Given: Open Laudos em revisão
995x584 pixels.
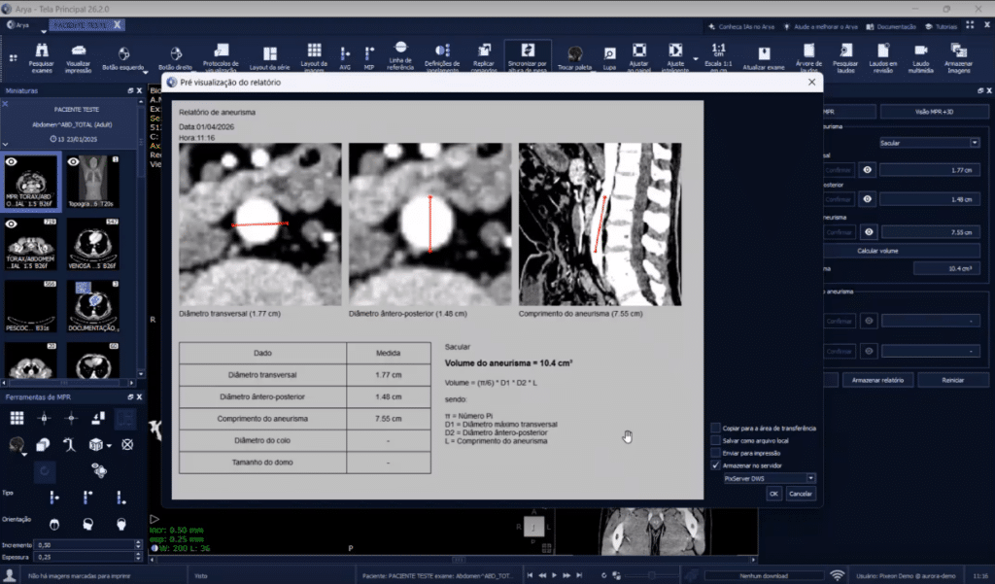Looking at the screenshot, I should (x=882, y=57).
